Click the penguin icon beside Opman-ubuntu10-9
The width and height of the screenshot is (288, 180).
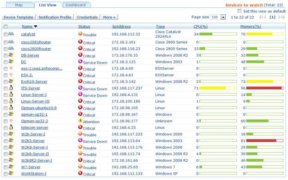click(x=11, y=107)
